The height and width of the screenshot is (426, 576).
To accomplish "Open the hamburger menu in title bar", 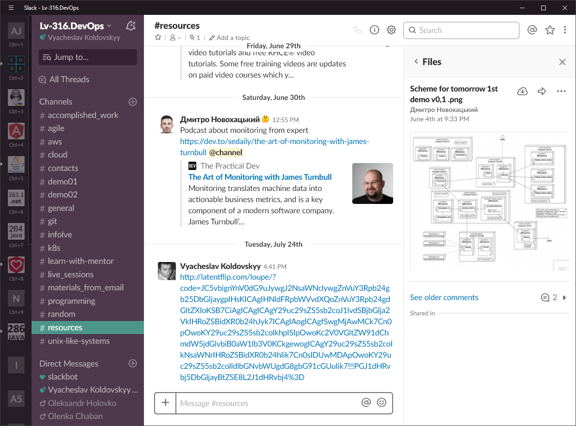I will 11,7.
